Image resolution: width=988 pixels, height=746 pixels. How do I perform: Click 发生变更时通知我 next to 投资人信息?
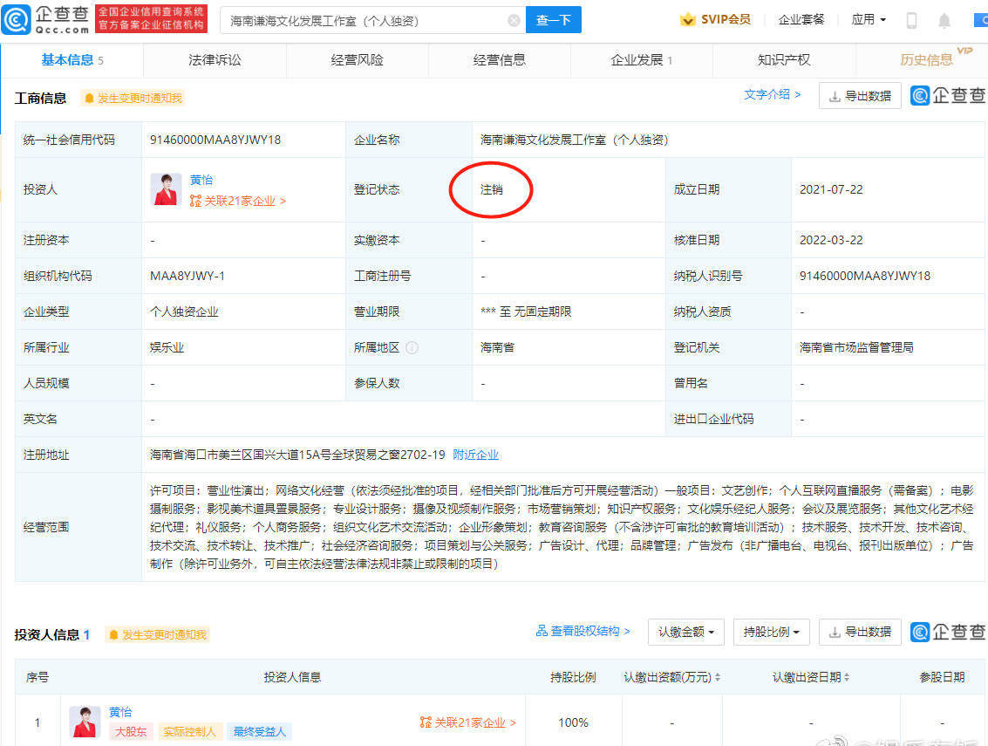click(158, 634)
